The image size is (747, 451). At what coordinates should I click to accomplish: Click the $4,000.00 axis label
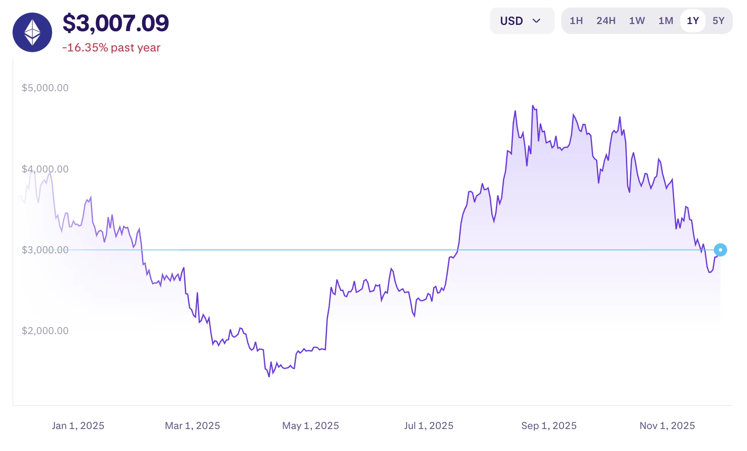[46, 169]
